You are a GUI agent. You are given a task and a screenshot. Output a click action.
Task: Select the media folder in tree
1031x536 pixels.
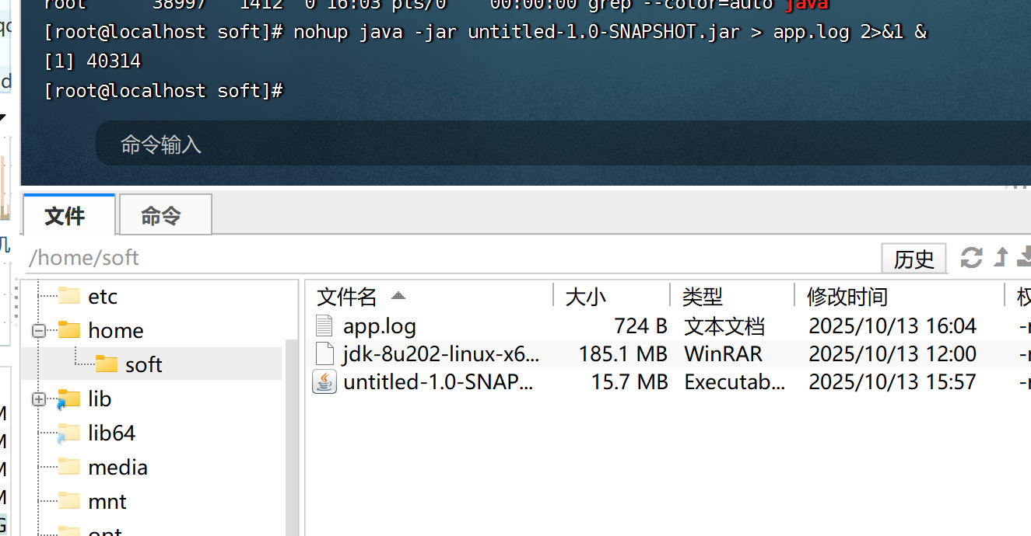tap(117, 468)
